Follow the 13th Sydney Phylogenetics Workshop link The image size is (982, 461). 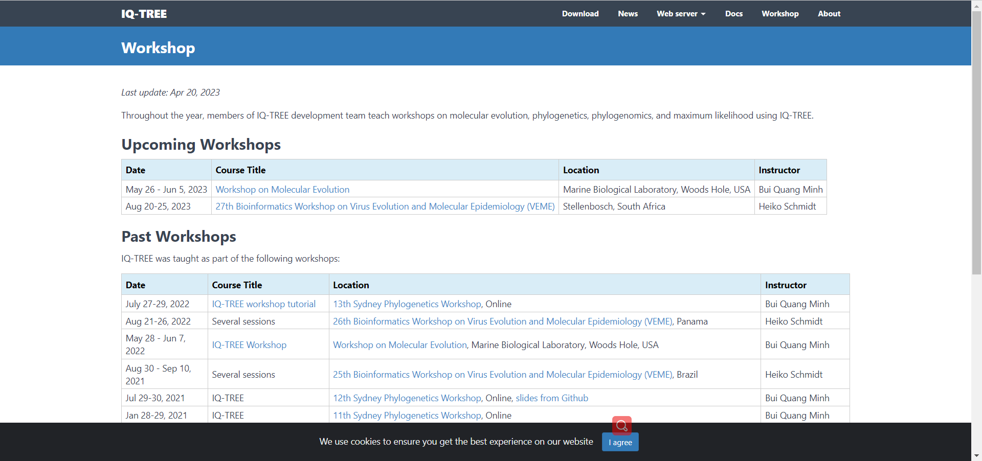click(407, 304)
